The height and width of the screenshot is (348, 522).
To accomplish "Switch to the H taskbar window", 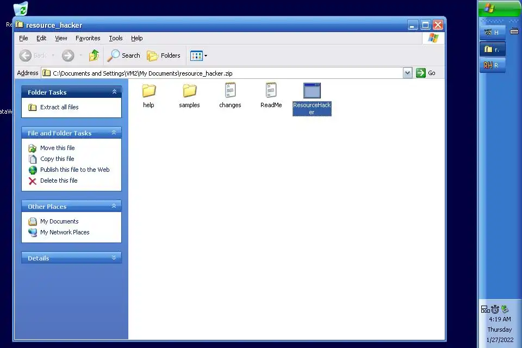I will click(x=493, y=32).
